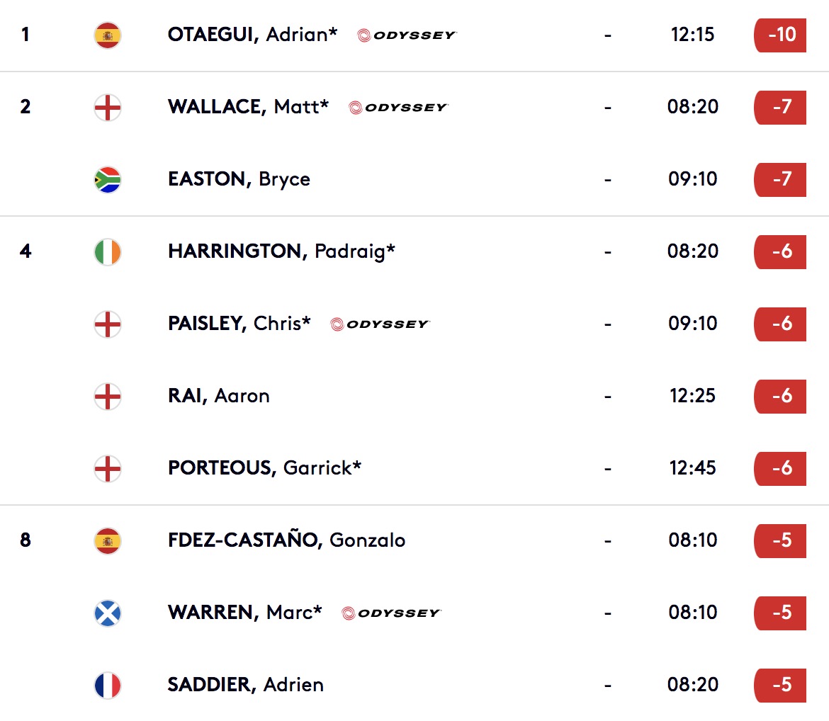Select EASTON, Bryce name link
The height and width of the screenshot is (721, 829).
[239, 179]
